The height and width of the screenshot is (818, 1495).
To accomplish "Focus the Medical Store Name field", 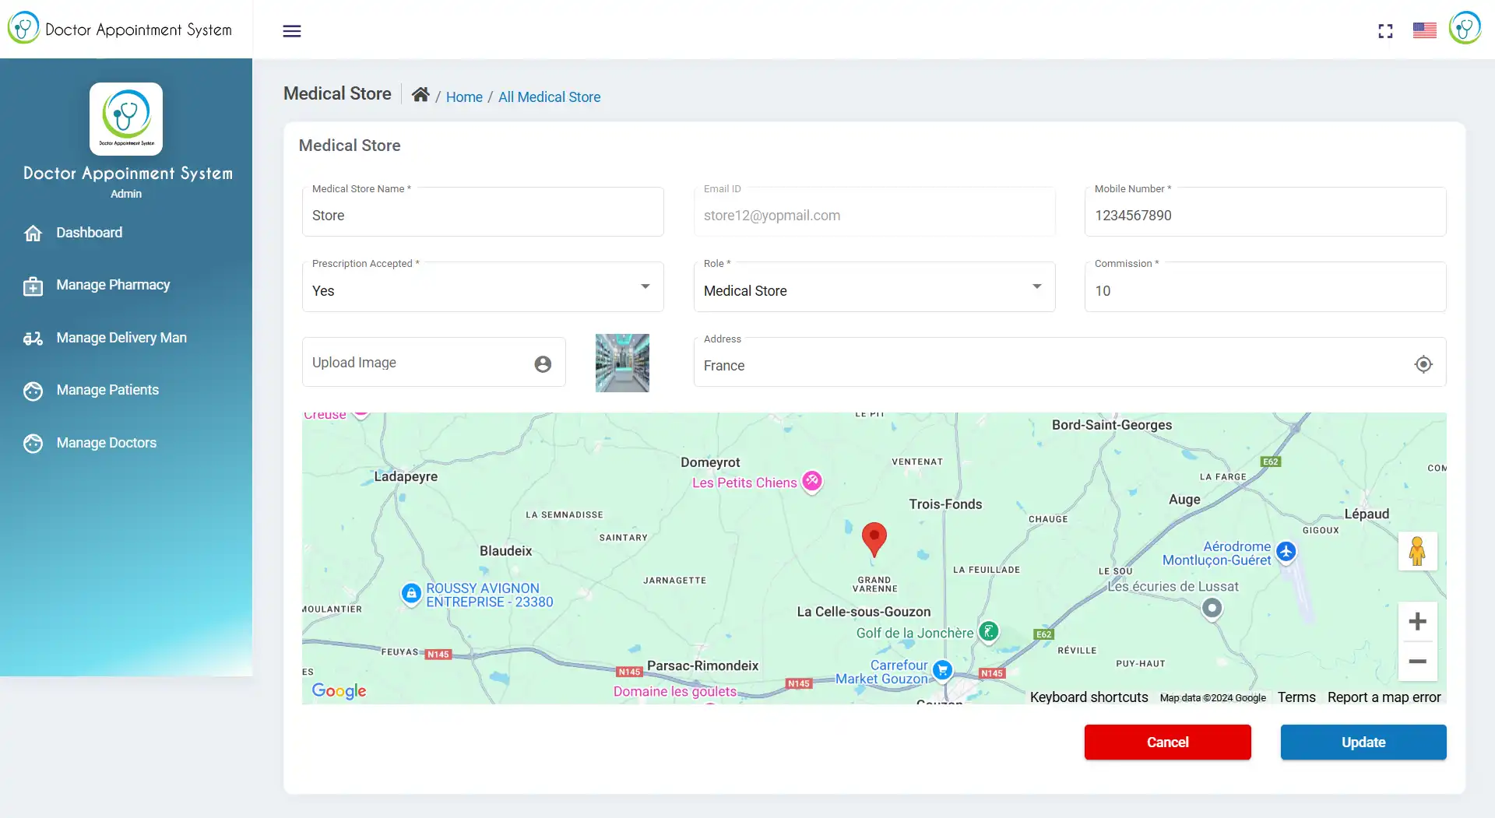I will (483, 212).
